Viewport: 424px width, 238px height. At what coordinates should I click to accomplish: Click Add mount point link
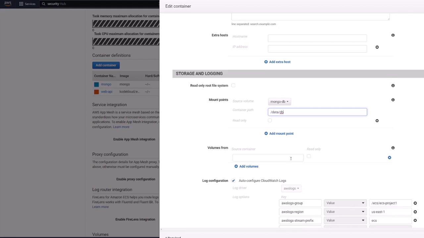pos(279,134)
